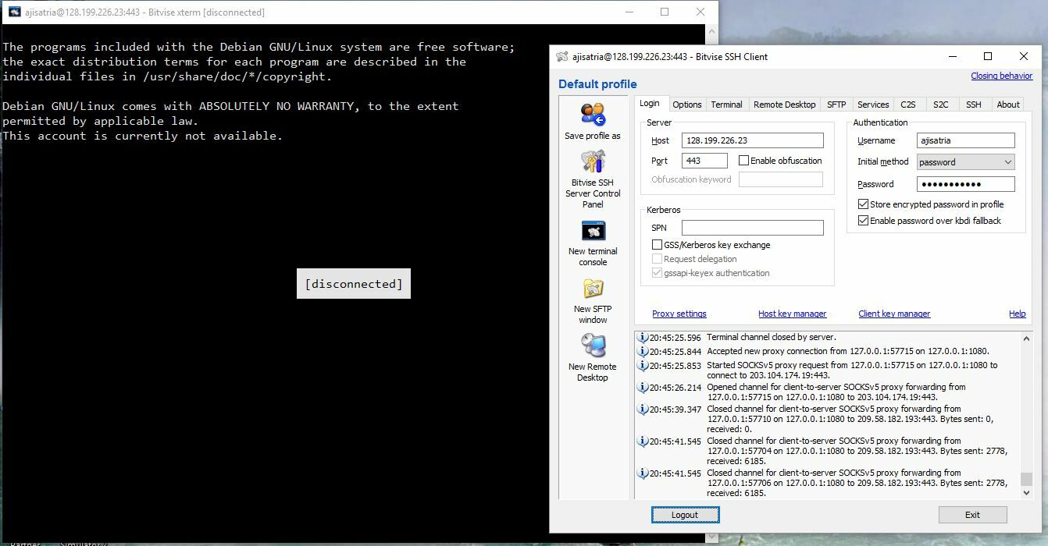The height and width of the screenshot is (546, 1048).
Task: Switch to the Remote Desktop tab
Action: 784,105
